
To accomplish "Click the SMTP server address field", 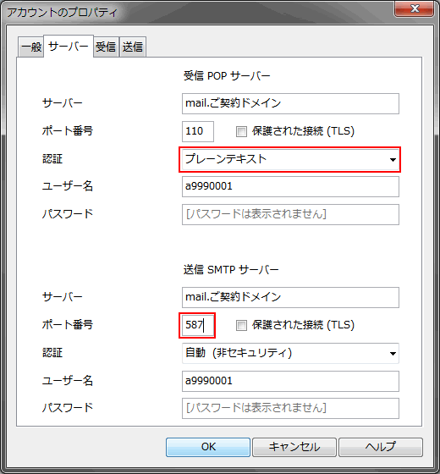I will [x=290, y=297].
